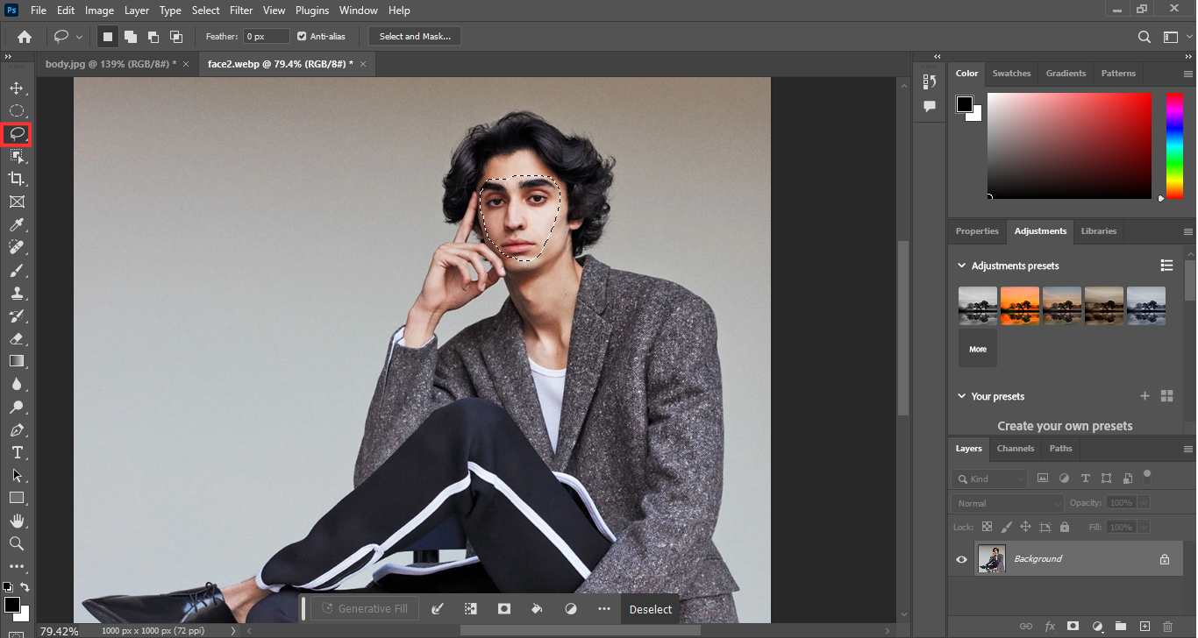This screenshot has width=1198, height=638.
Task: Click the More adjustments presets button
Action: (978, 349)
